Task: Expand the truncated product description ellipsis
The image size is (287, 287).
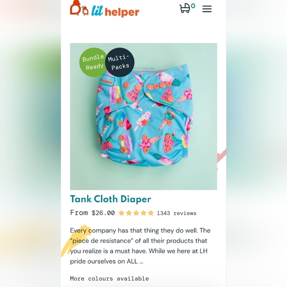Action: pos(141,262)
